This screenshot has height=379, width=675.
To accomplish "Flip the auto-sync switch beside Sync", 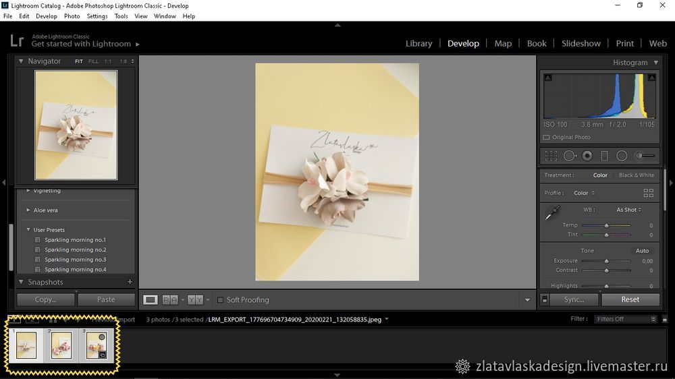I will [545, 299].
